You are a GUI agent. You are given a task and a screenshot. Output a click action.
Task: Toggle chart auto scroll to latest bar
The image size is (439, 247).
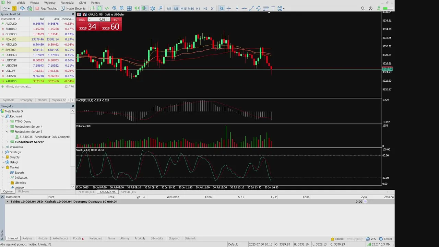click(137, 8)
